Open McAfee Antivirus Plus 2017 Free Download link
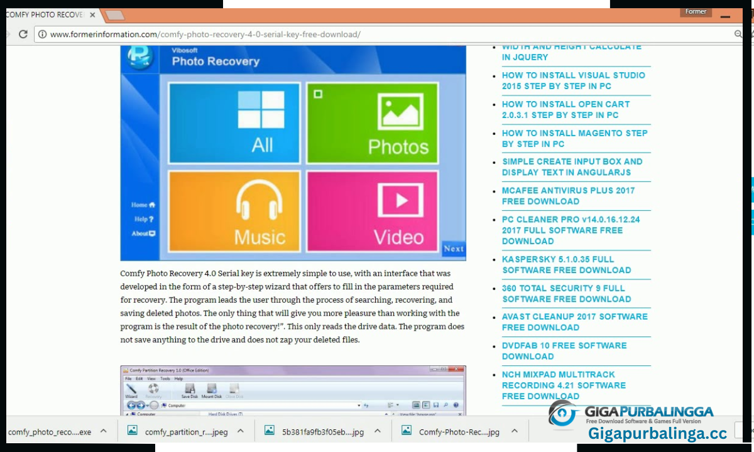754x452 pixels. [568, 196]
